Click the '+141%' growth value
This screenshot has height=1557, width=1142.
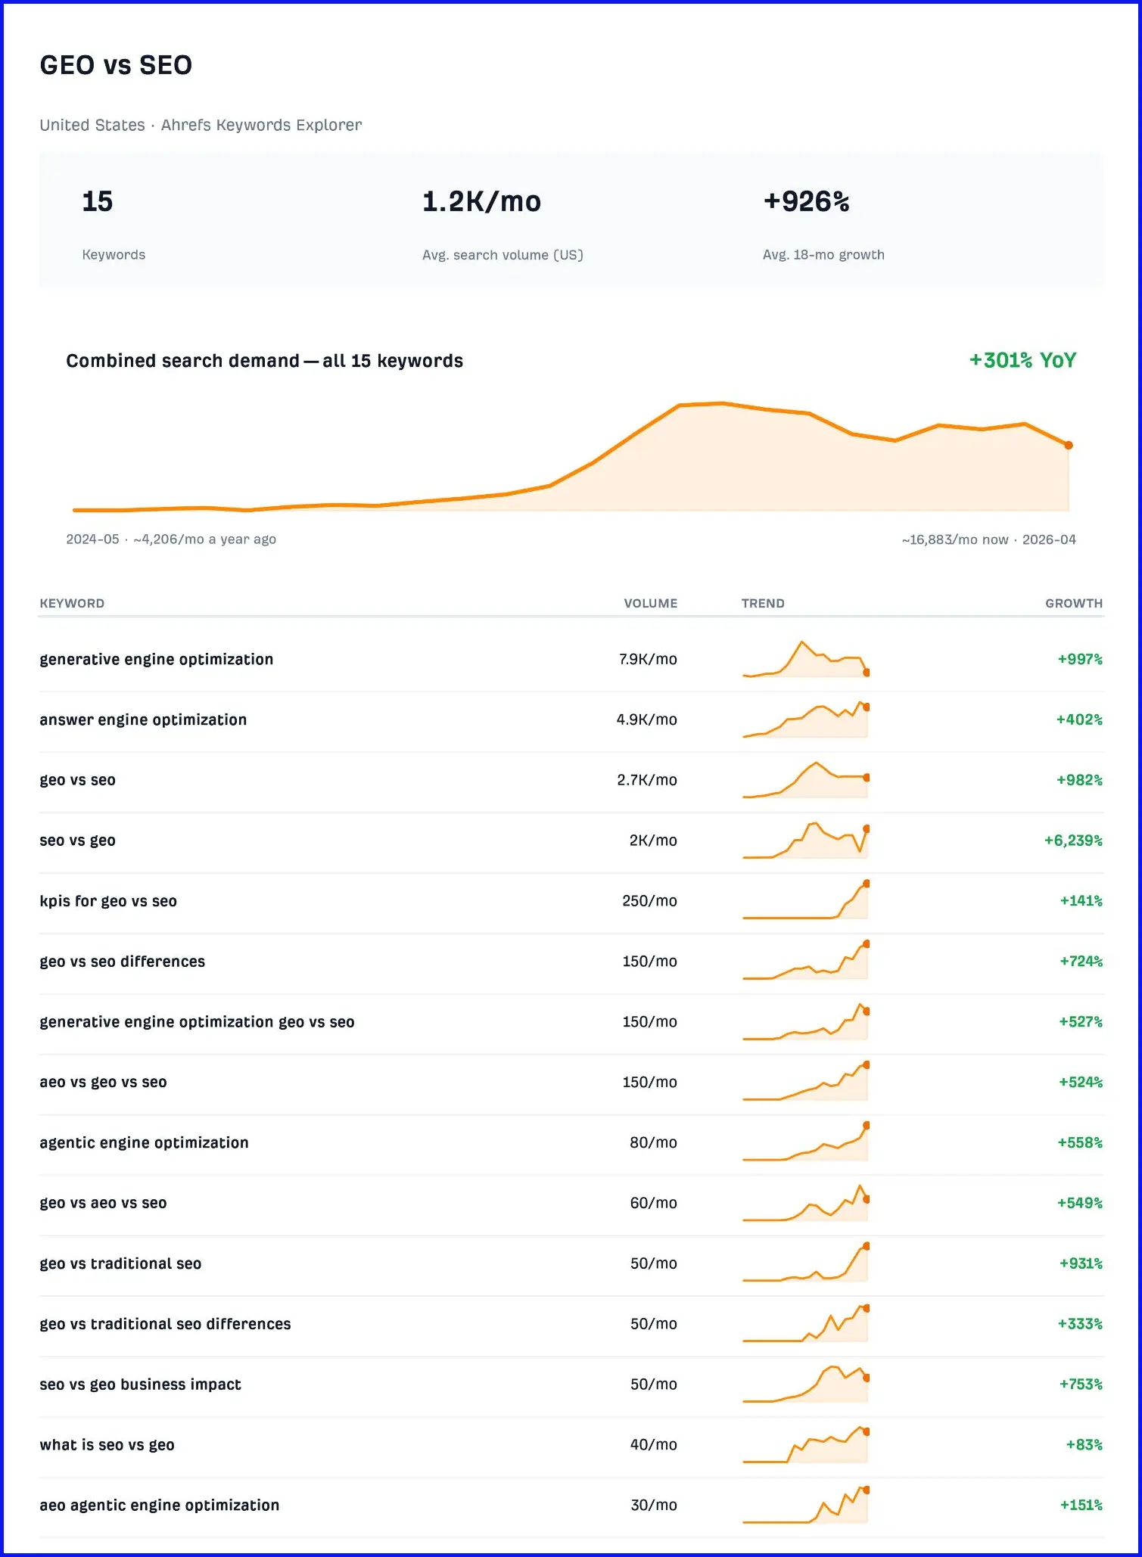[x=1081, y=901]
